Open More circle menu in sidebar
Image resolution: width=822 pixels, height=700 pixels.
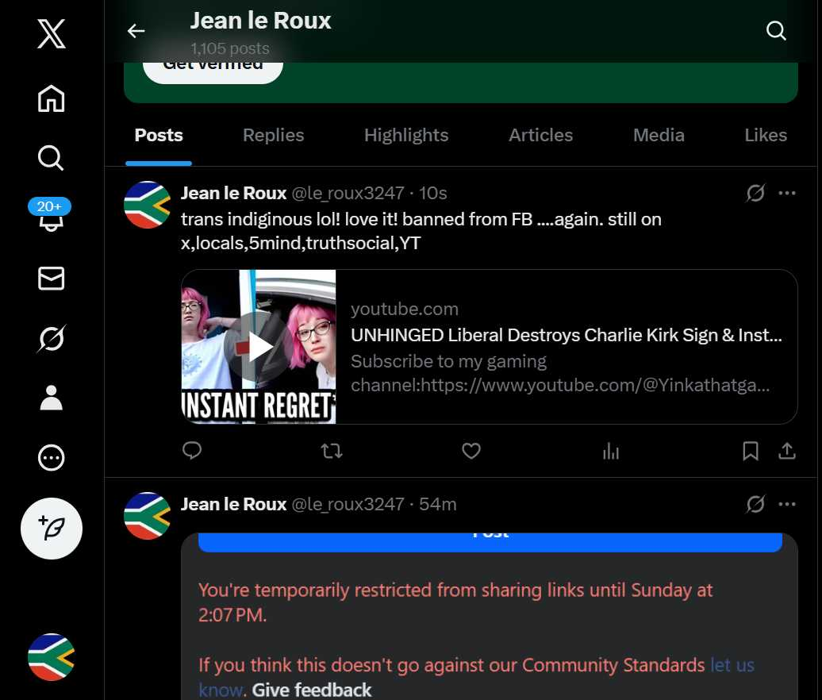point(52,458)
